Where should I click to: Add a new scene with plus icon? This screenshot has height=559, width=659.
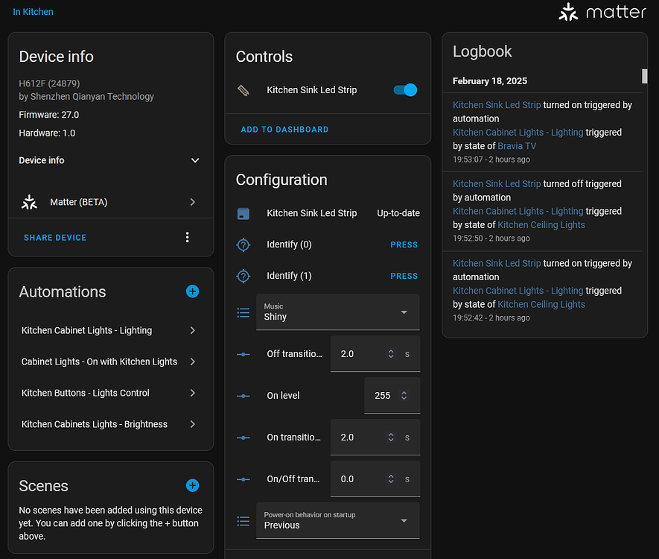[x=193, y=485]
